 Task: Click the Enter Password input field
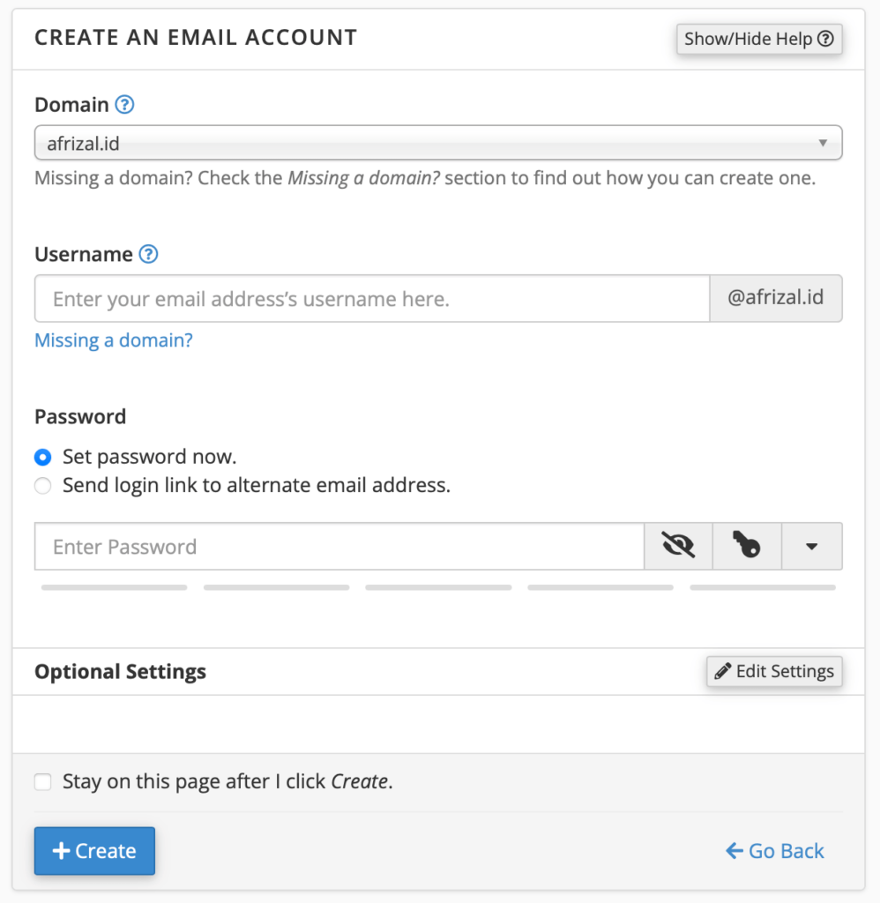pyautogui.click(x=339, y=546)
